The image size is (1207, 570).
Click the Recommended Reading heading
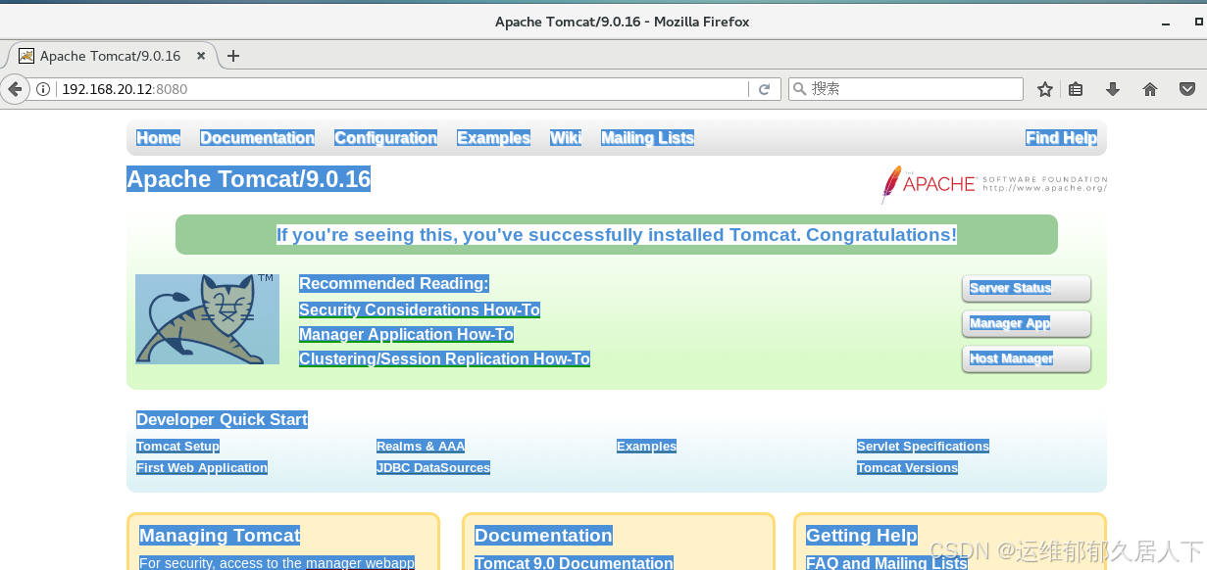(x=393, y=284)
